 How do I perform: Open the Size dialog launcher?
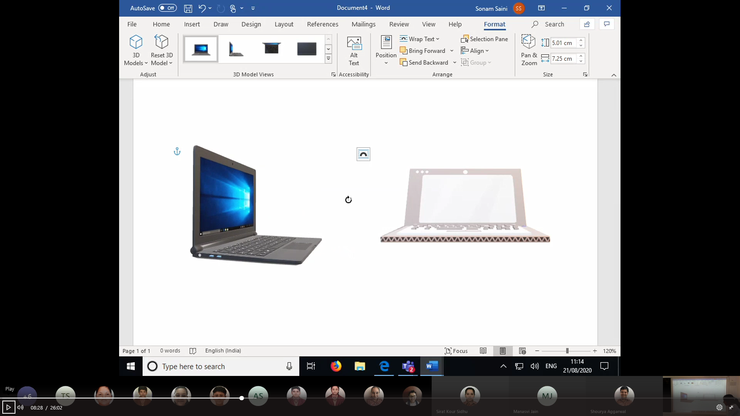point(585,74)
